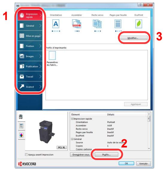This screenshot has width=164, height=169.
Task: Select the Recto verso row in the list
Action: pos(108,129)
